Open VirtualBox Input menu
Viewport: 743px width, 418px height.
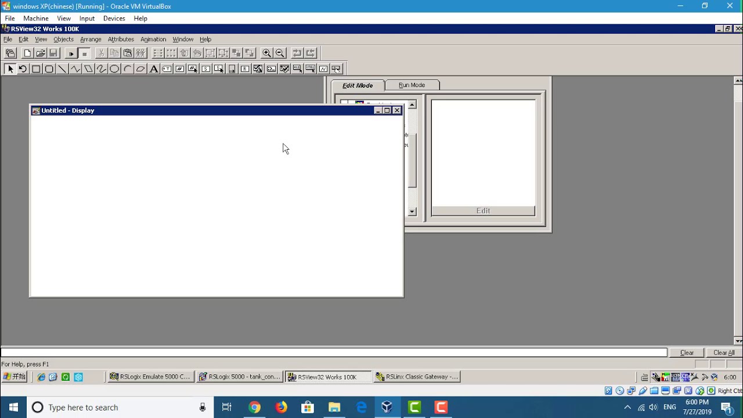87,19
